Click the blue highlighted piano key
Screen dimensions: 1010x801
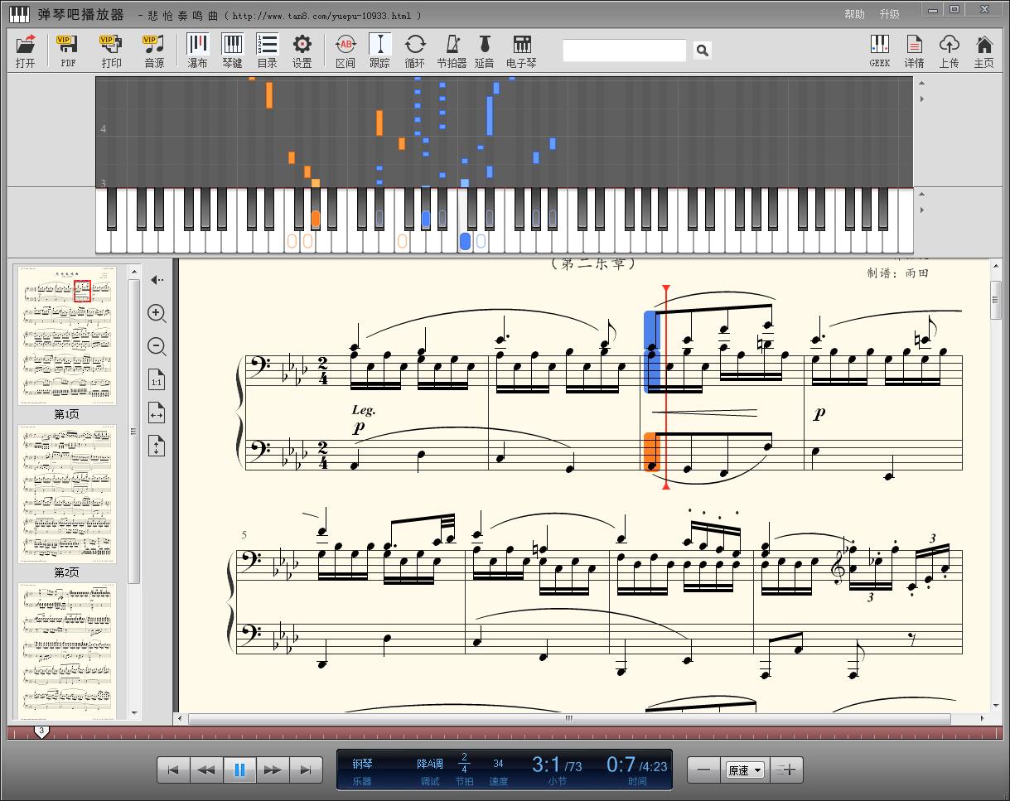[x=465, y=241]
